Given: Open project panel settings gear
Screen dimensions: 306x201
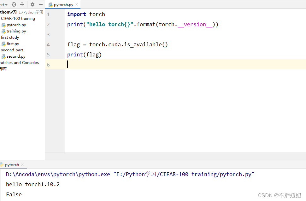Looking at the screenshot, I should 32,4.
